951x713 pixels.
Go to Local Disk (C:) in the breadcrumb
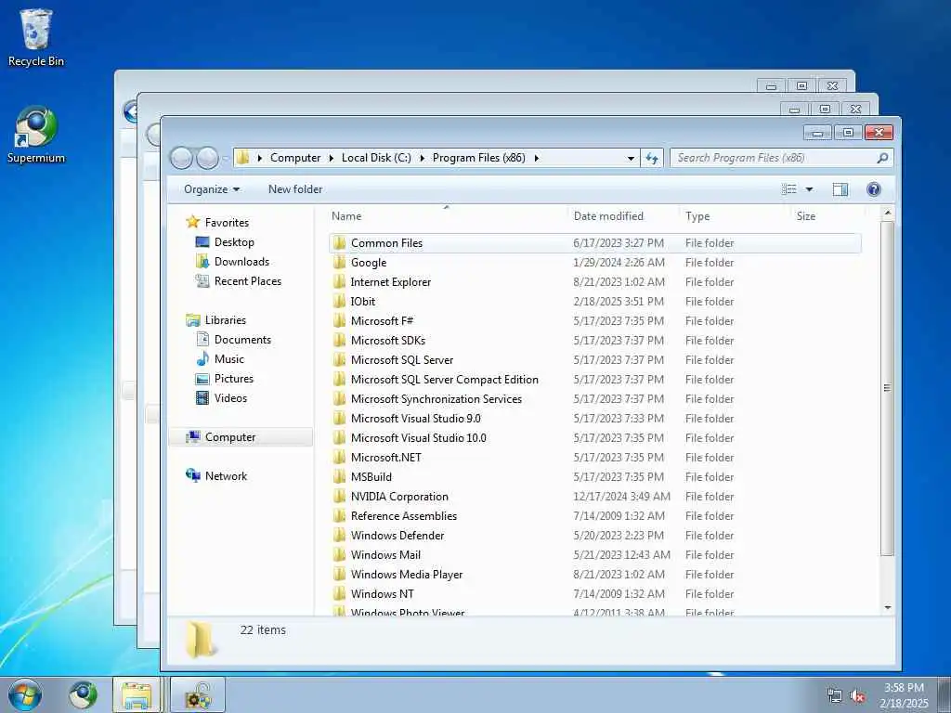tap(376, 158)
